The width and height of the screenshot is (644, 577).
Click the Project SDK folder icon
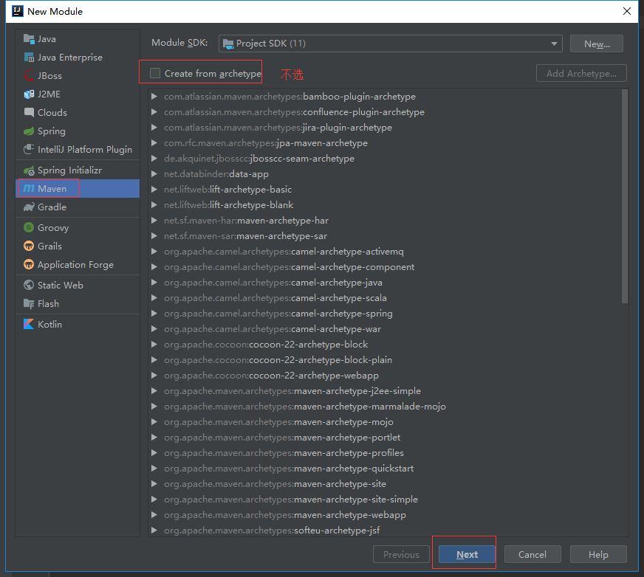click(228, 44)
